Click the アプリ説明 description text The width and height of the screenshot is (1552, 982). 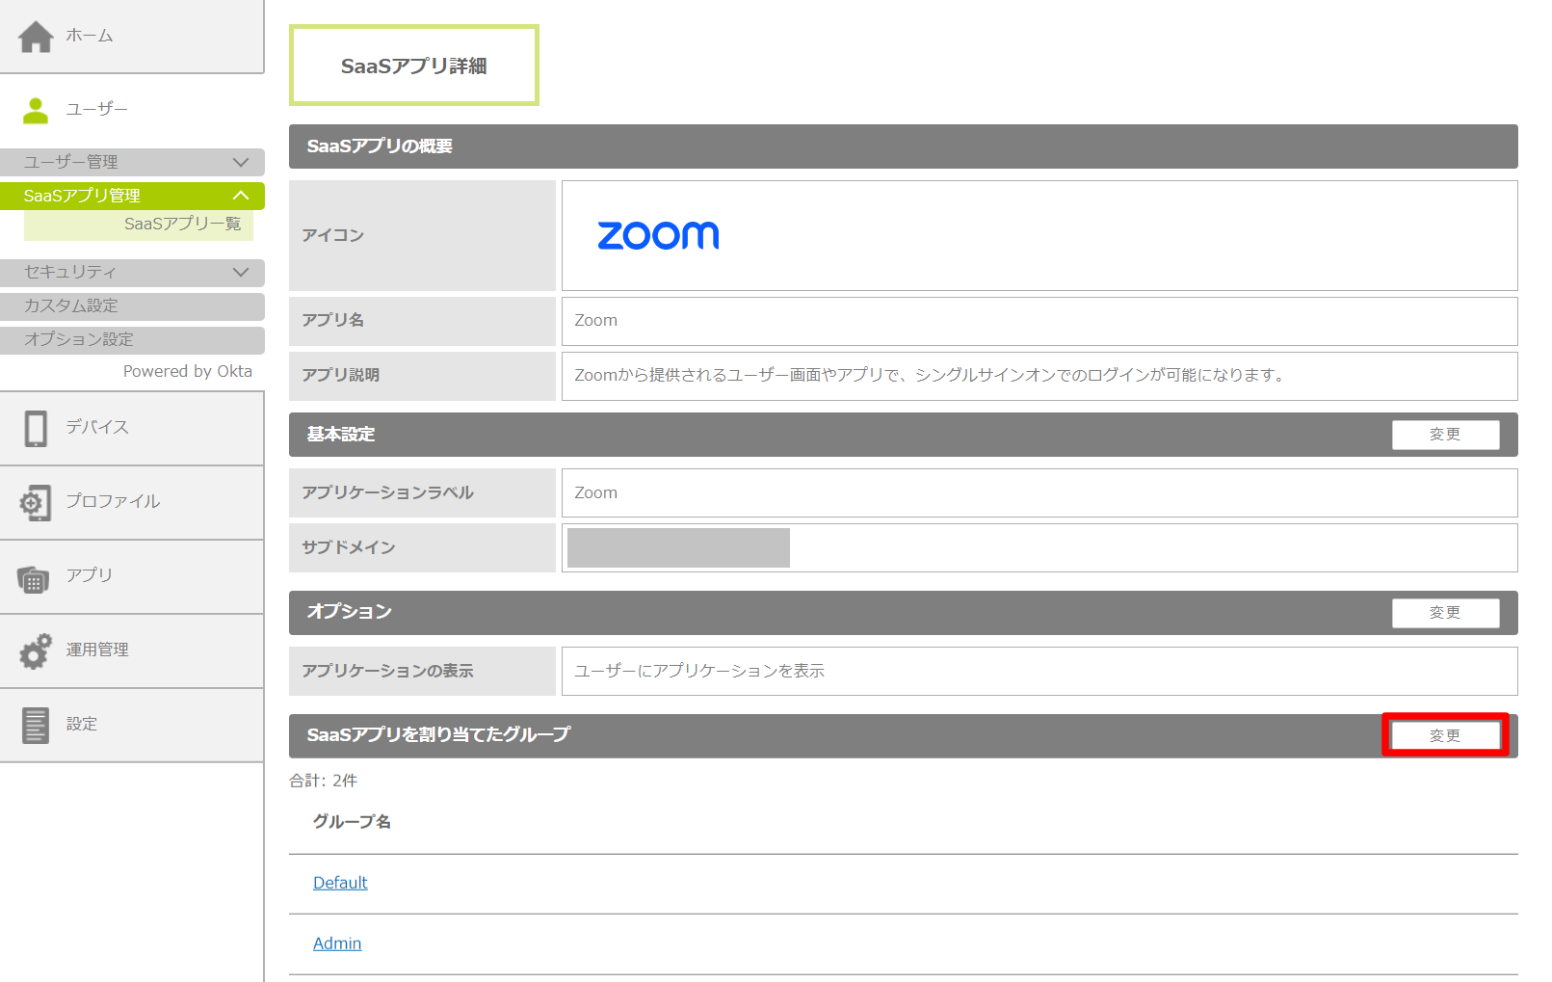point(931,375)
